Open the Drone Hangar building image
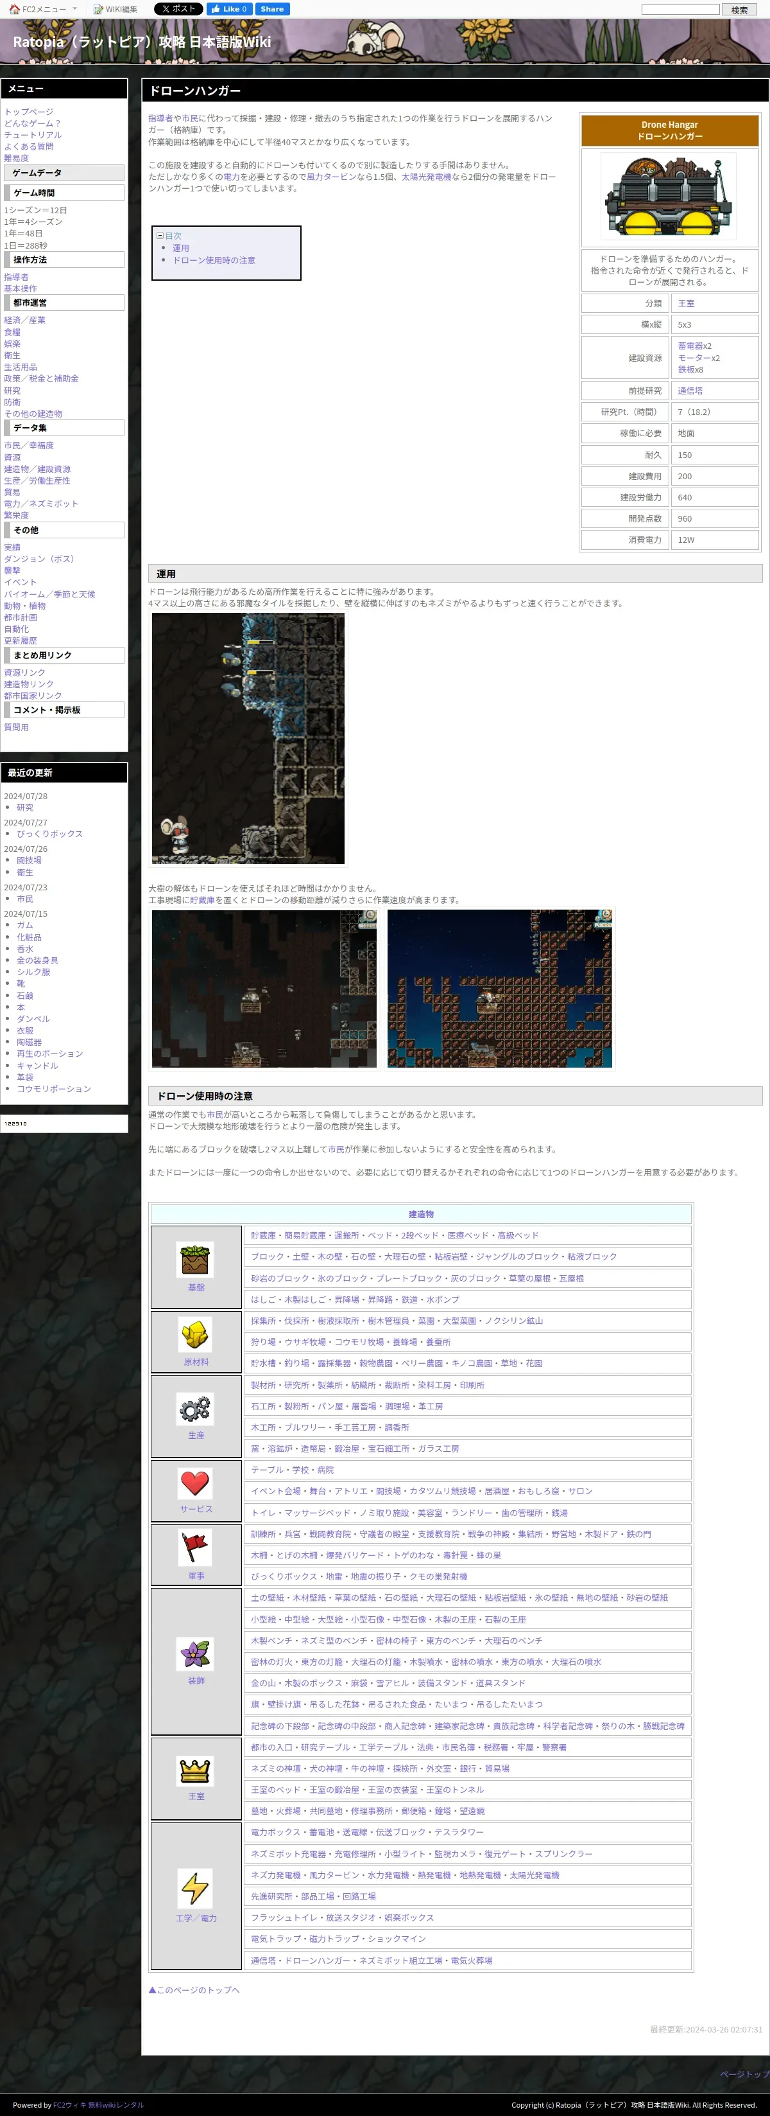770x2116 pixels. (669, 195)
